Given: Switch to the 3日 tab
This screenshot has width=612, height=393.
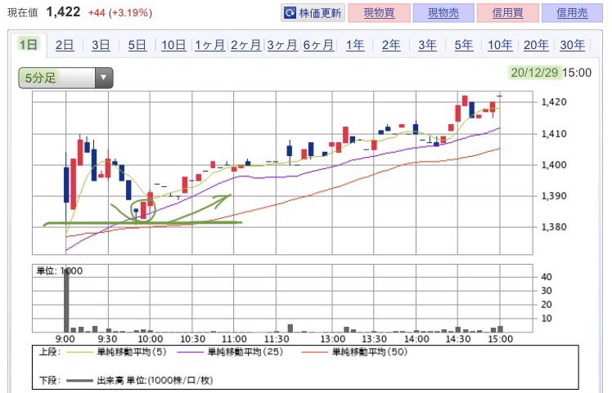Looking at the screenshot, I should 101,45.
